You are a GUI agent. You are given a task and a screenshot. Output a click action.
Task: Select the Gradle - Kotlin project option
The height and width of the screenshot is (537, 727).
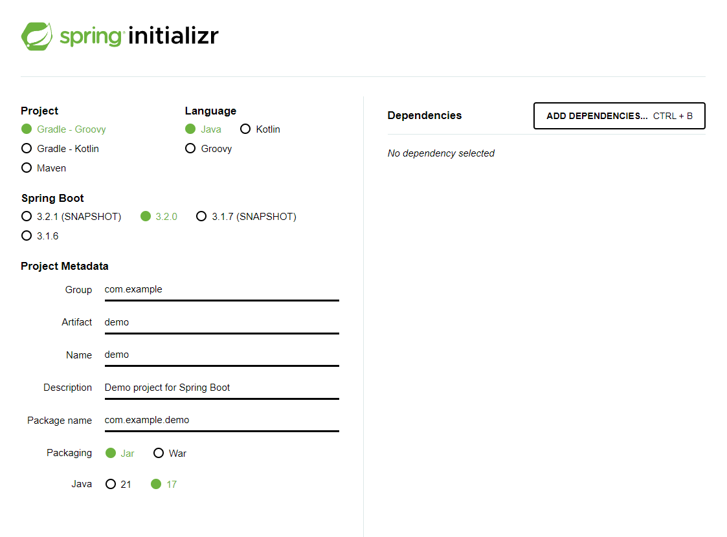pyautogui.click(x=60, y=149)
